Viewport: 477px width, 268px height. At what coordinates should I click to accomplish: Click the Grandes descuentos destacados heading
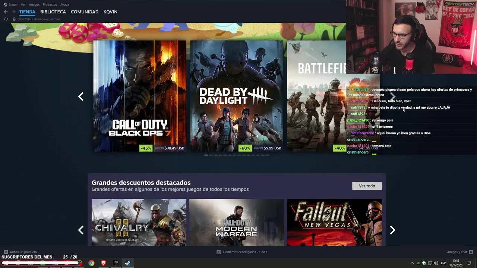point(141,182)
